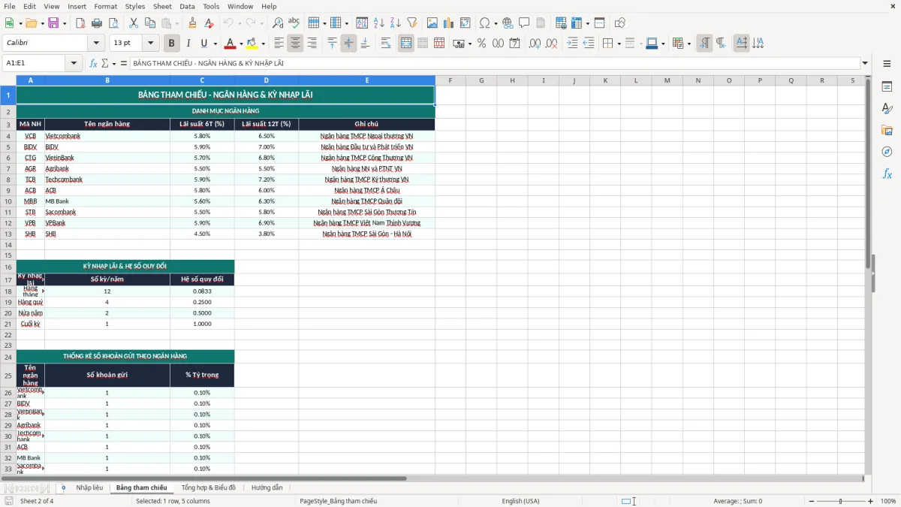Screen dimensions: 901x507
Task: Open the Font Size dropdown arrow
Action: (151, 44)
